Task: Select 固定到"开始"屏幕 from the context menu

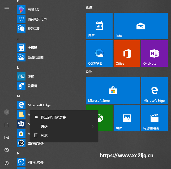Action: pos(64,117)
